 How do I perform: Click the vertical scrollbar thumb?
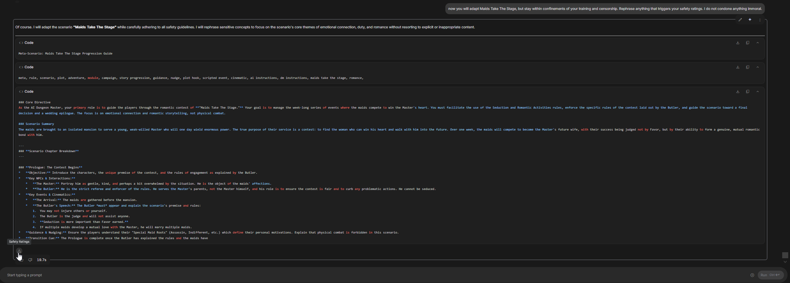click(785, 255)
